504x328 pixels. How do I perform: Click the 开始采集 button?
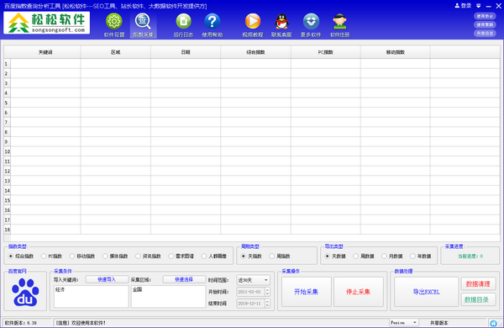tap(307, 292)
